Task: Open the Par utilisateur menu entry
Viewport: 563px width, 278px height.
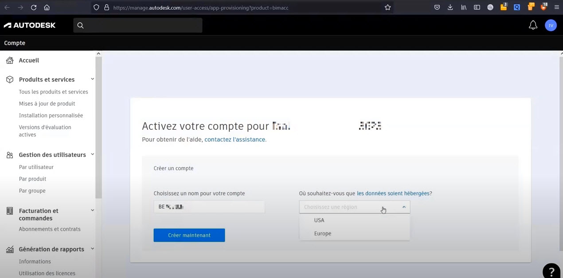Action: 36,167
